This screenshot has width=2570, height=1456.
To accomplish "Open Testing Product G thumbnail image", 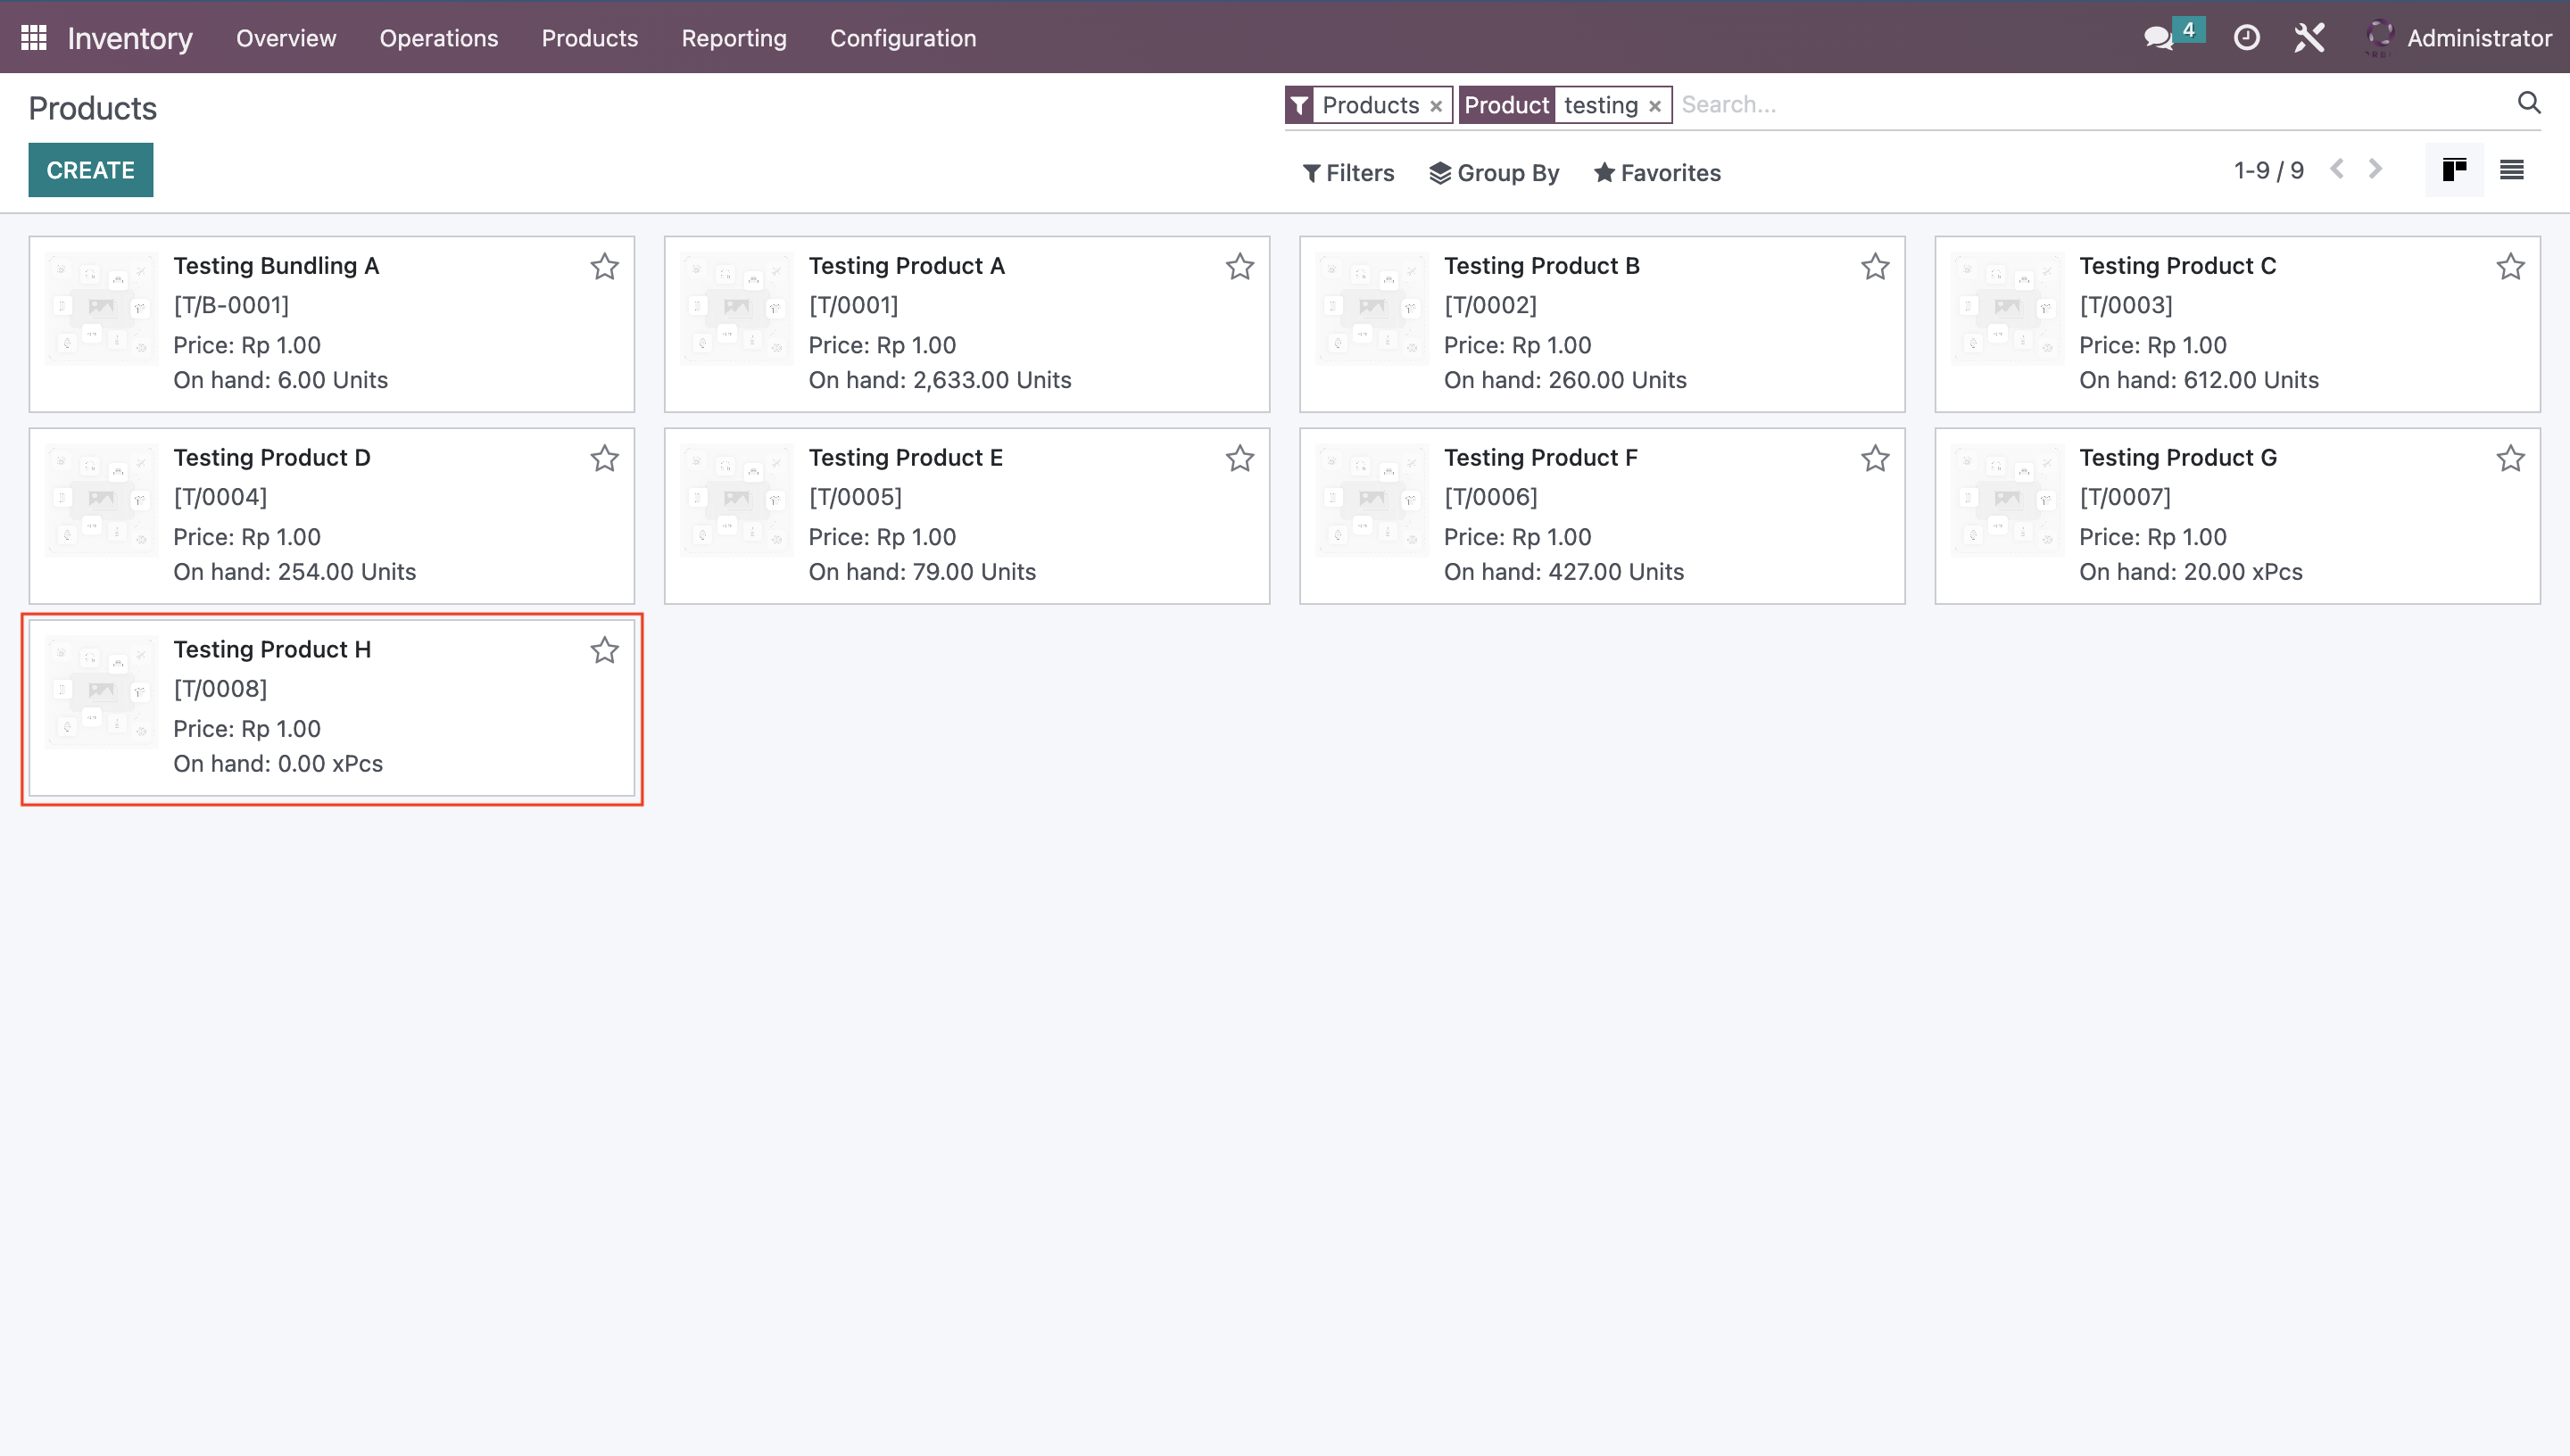I will coord(2007,500).
